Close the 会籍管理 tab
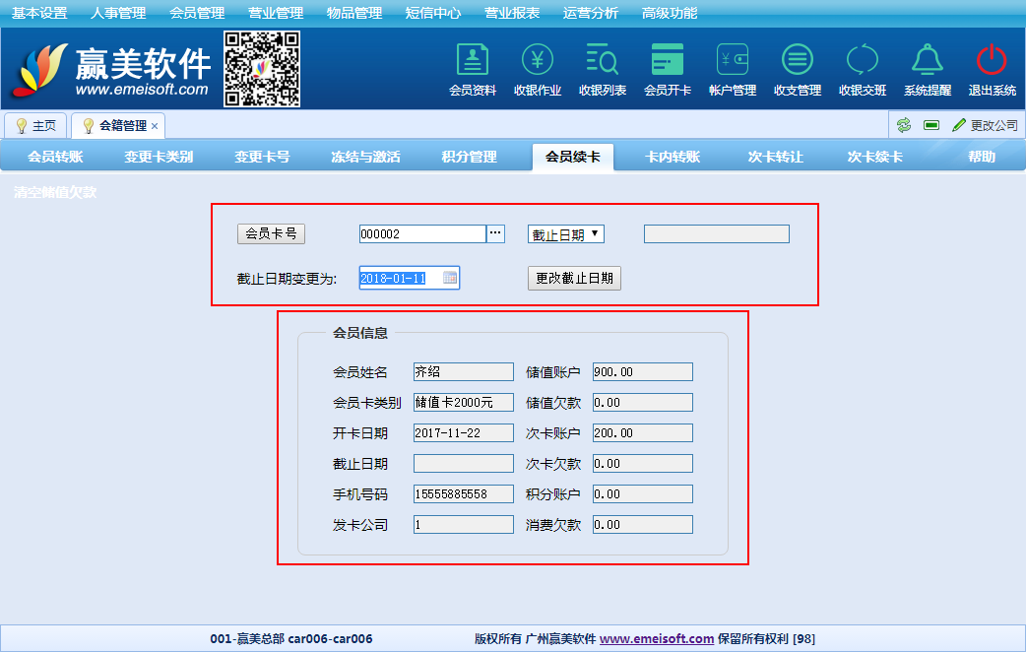 coord(155,126)
